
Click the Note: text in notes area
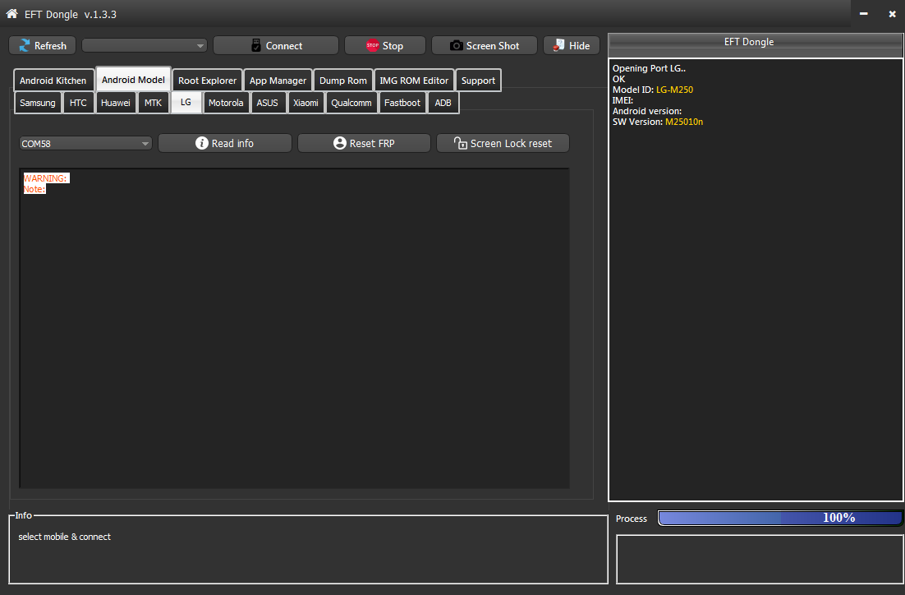coord(34,189)
